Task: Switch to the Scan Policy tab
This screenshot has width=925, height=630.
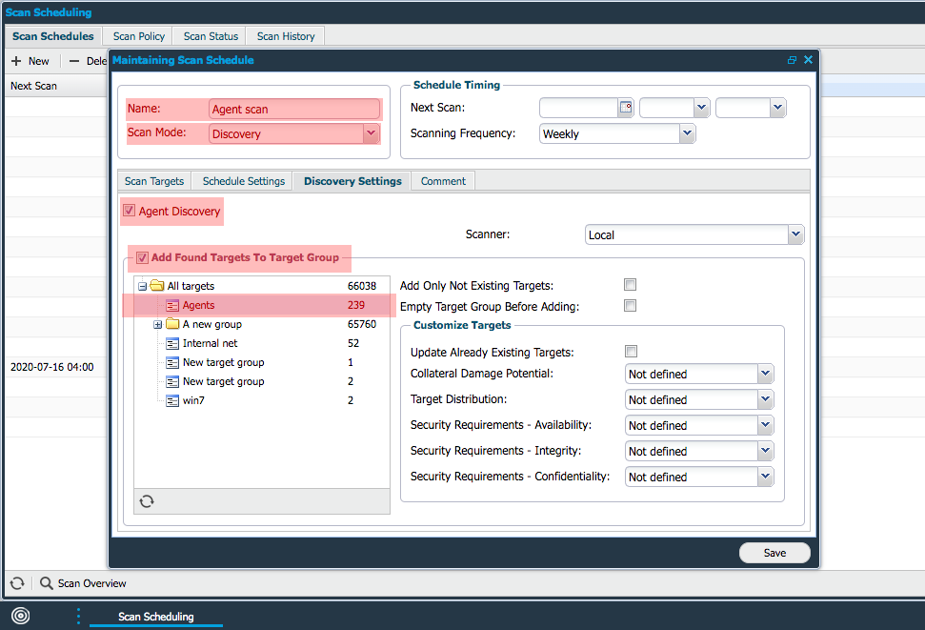Action: 137,35
